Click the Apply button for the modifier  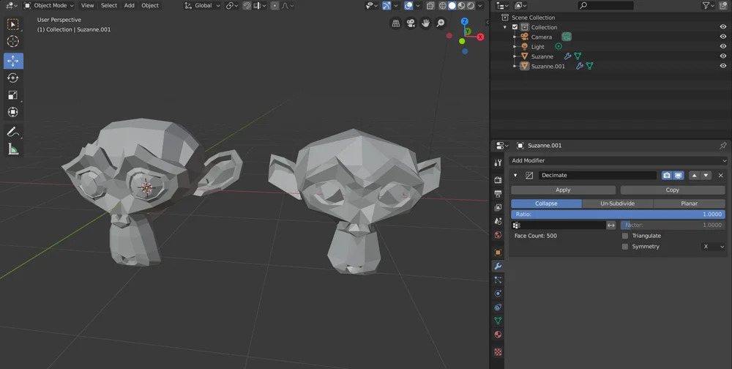563,190
